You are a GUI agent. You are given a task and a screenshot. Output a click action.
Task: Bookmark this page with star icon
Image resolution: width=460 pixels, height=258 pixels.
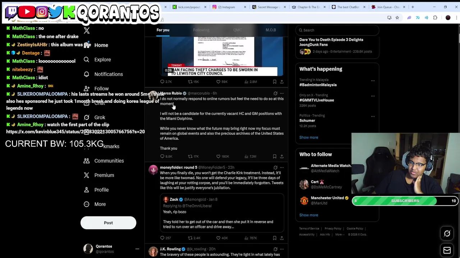(x=397, y=18)
